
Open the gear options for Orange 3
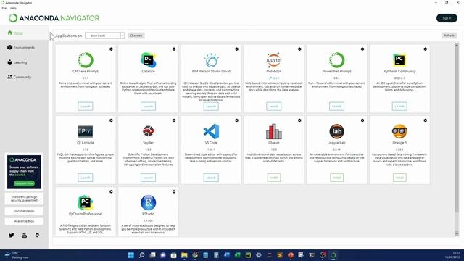[x=426, y=120]
